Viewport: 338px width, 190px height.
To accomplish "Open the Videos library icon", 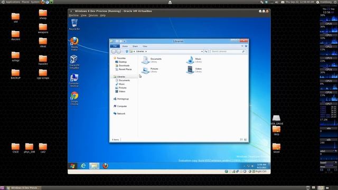I will point(190,70).
